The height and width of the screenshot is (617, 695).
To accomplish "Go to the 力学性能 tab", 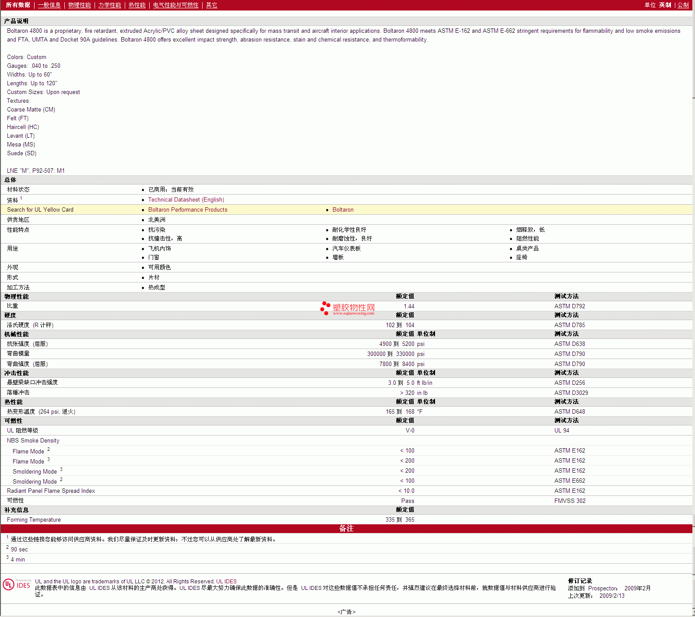I will pos(109,5).
